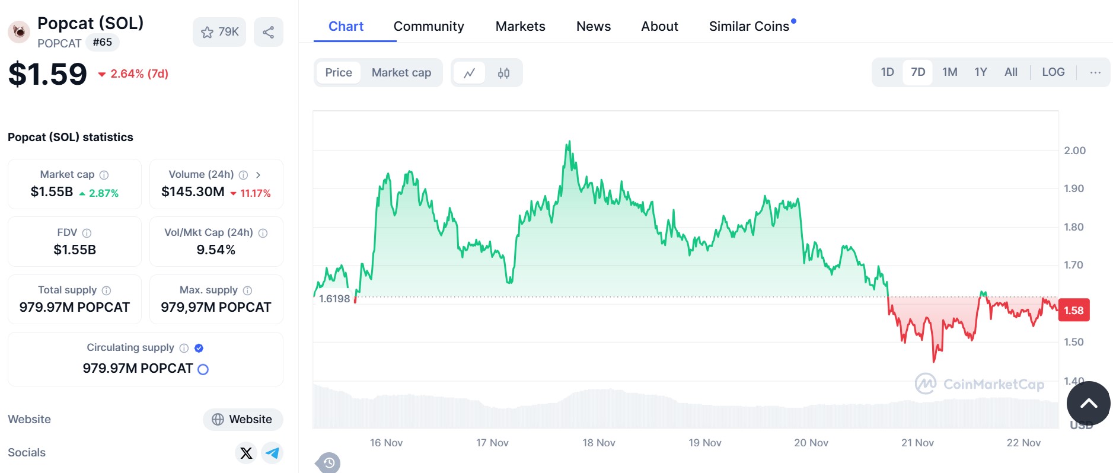Select the 1Y time range
This screenshot has width=1113, height=473.
980,72
